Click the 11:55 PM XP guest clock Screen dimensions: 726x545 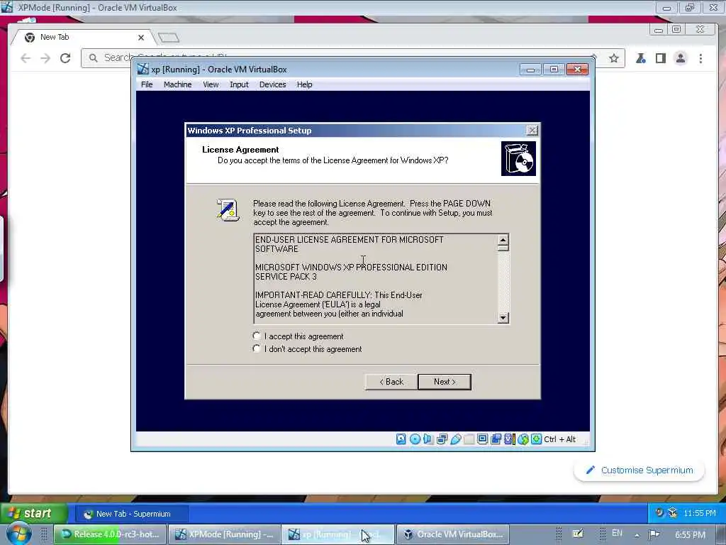699,513
